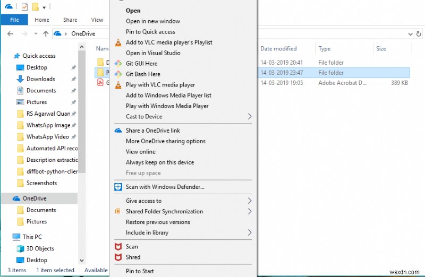The width and height of the screenshot is (425, 277).
Task: Sort by the Date modified column header
Action: [x=278, y=49]
